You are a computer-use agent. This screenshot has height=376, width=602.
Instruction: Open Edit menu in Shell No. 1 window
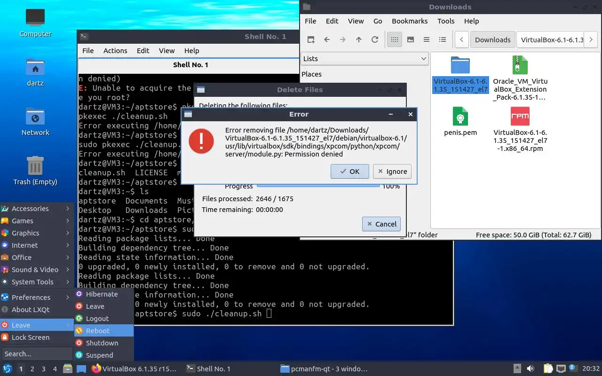(143, 51)
